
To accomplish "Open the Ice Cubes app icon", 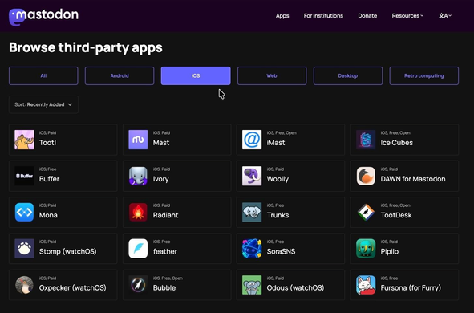I will [x=366, y=140].
